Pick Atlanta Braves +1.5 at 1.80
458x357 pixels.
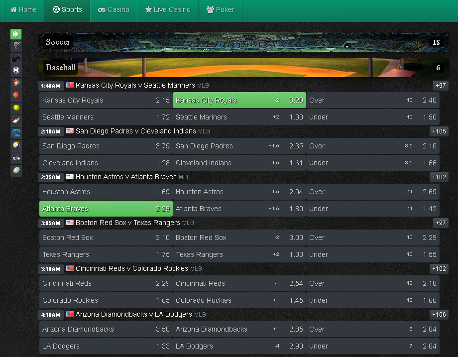point(239,209)
